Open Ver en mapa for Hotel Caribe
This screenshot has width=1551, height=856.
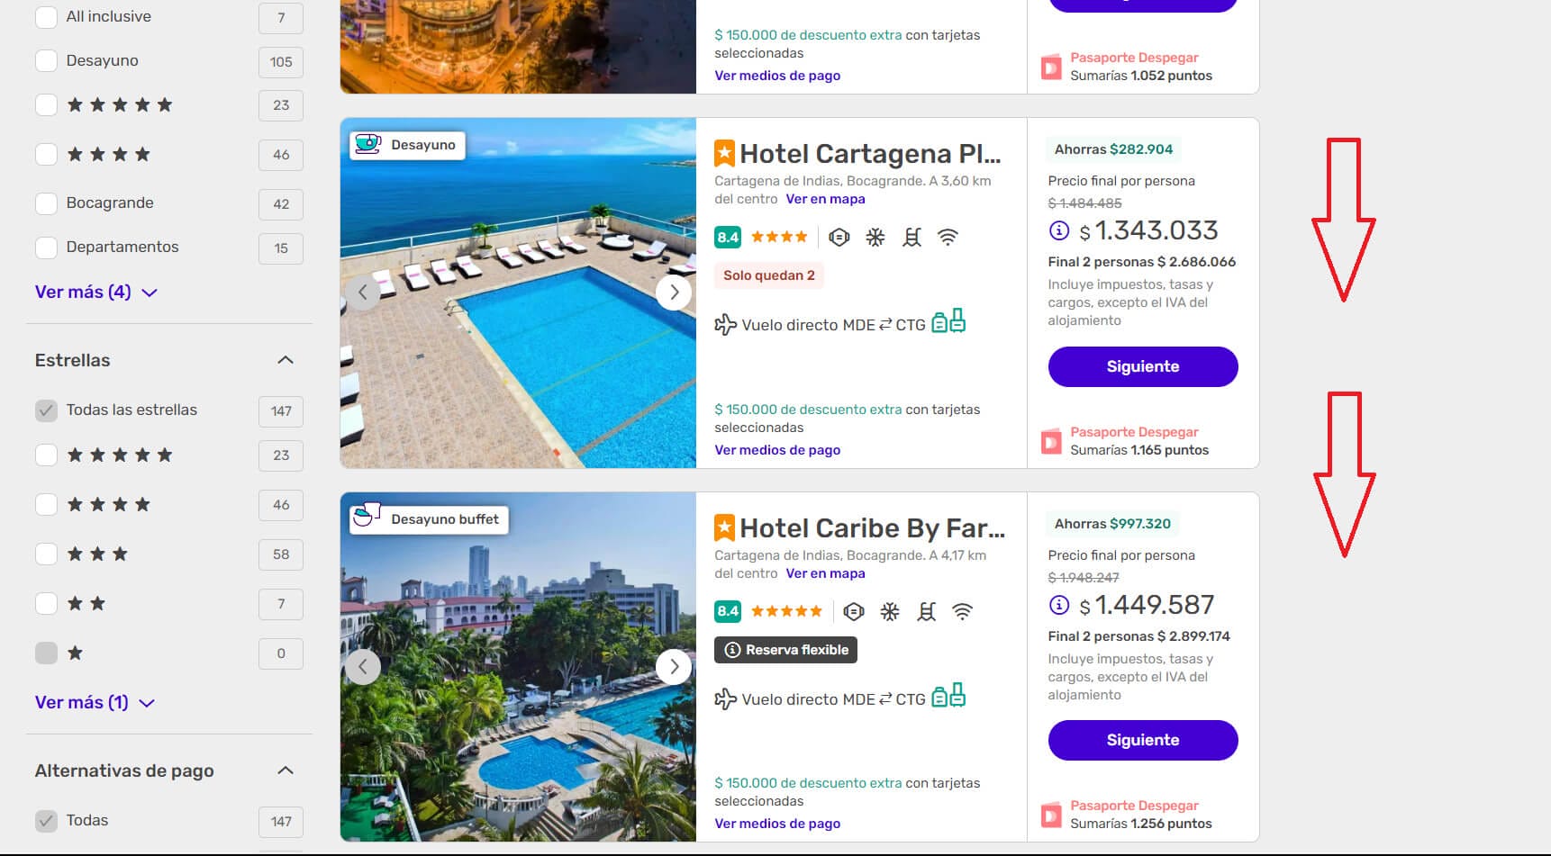(825, 573)
